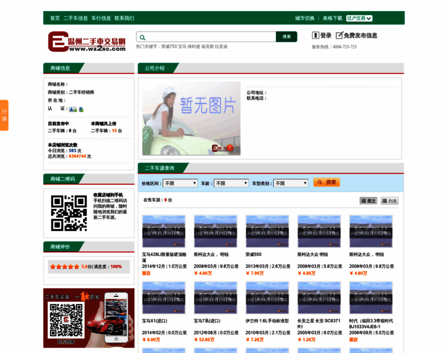Click the shop QR code image

point(69,213)
